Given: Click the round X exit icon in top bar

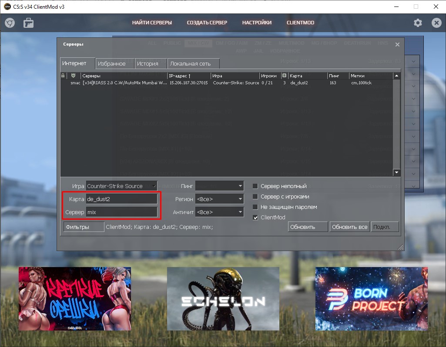Looking at the screenshot, I should 436,23.
